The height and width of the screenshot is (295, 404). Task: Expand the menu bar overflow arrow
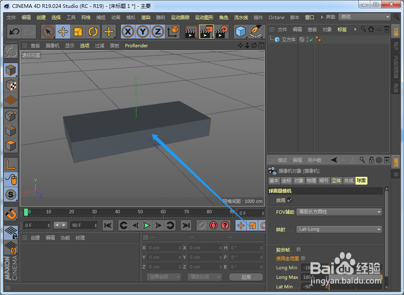[322, 17]
